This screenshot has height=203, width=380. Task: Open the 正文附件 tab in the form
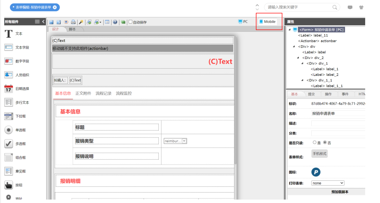pos(83,93)
